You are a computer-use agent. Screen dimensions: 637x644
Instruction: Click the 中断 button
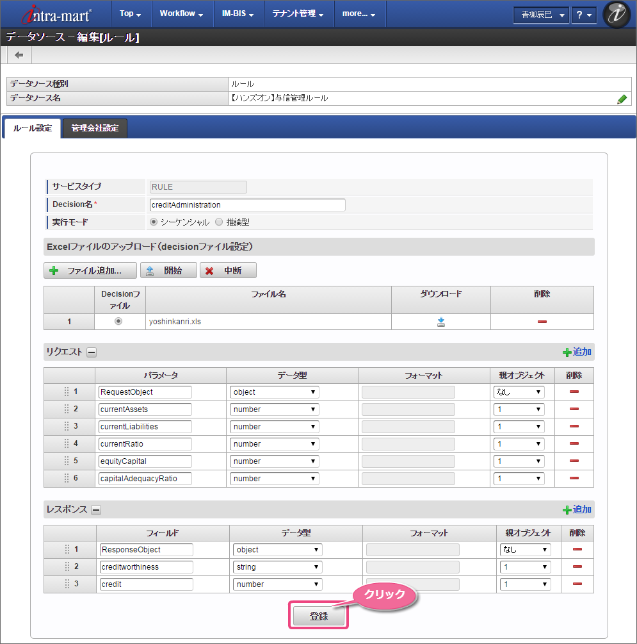228,270
